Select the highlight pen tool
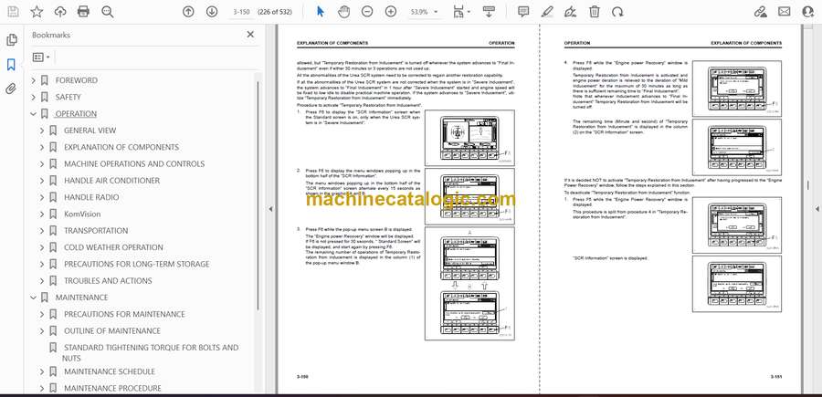This screenshot has width=822, height=397. [x=547, y=12]
